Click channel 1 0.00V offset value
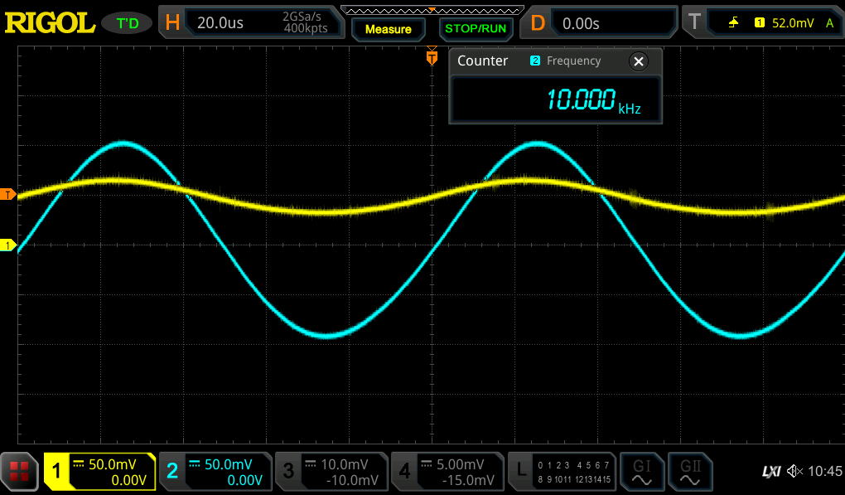The height and width of the screenshot is (495, 845). point(128,480)
